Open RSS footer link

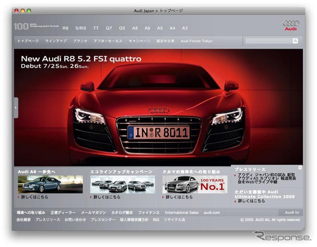click(156, 220)
